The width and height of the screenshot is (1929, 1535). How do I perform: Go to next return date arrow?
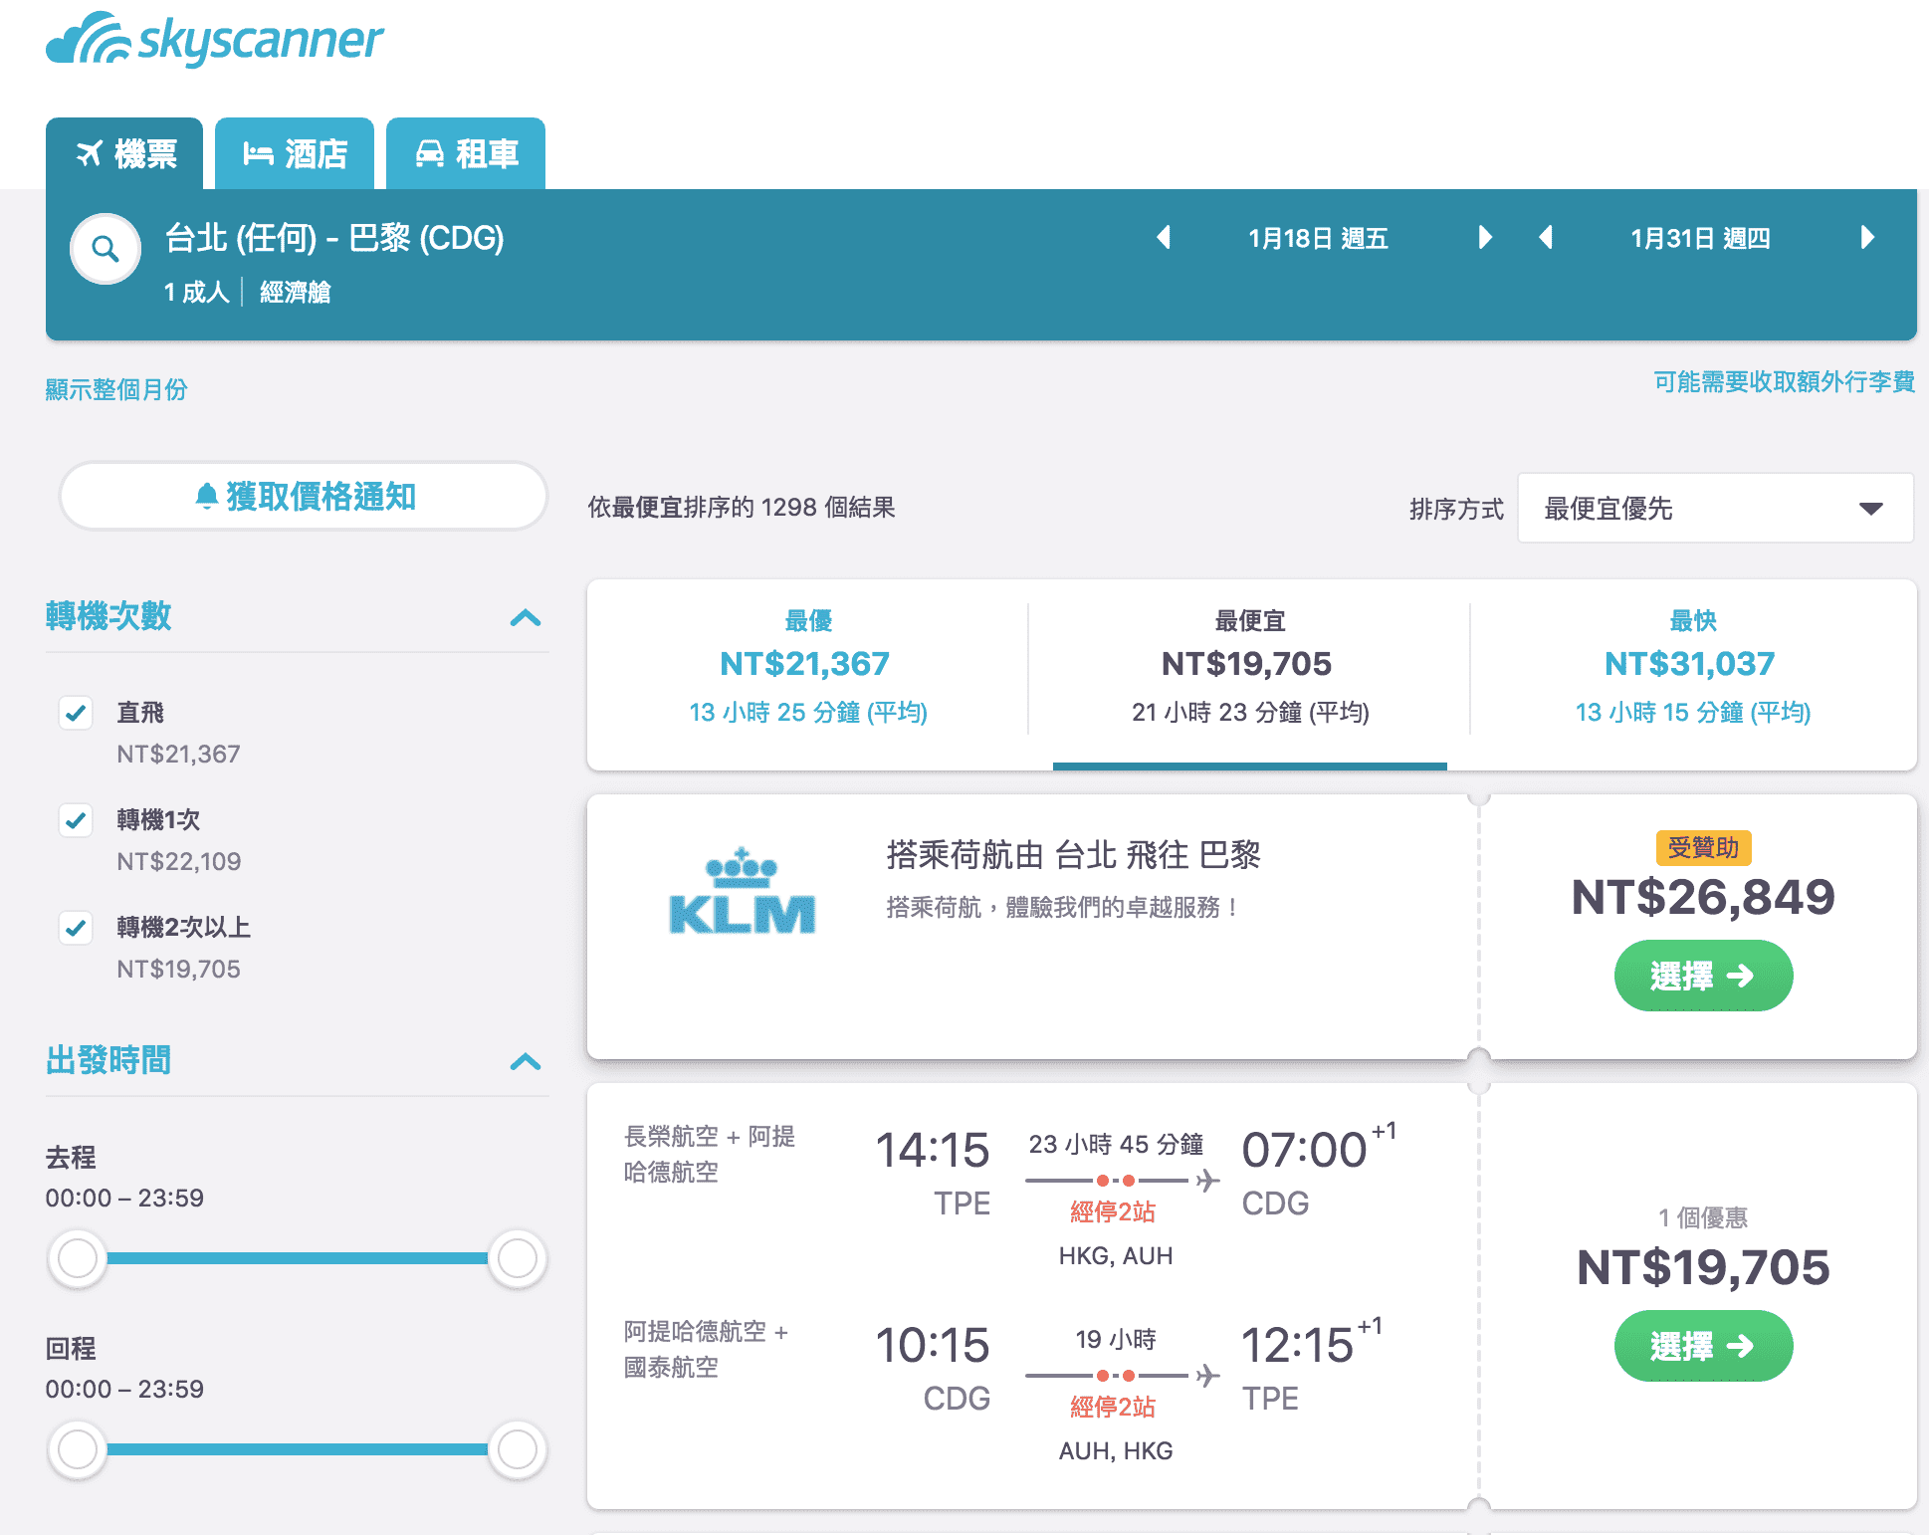tap(1867, 237)
